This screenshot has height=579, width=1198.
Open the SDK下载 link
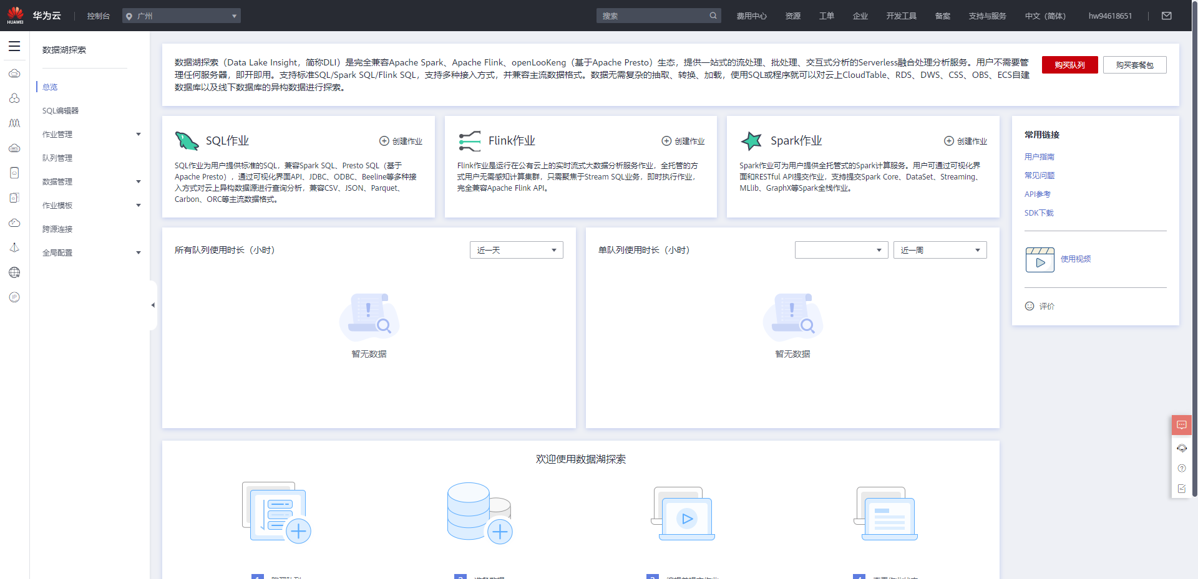tap(1039, 213)
